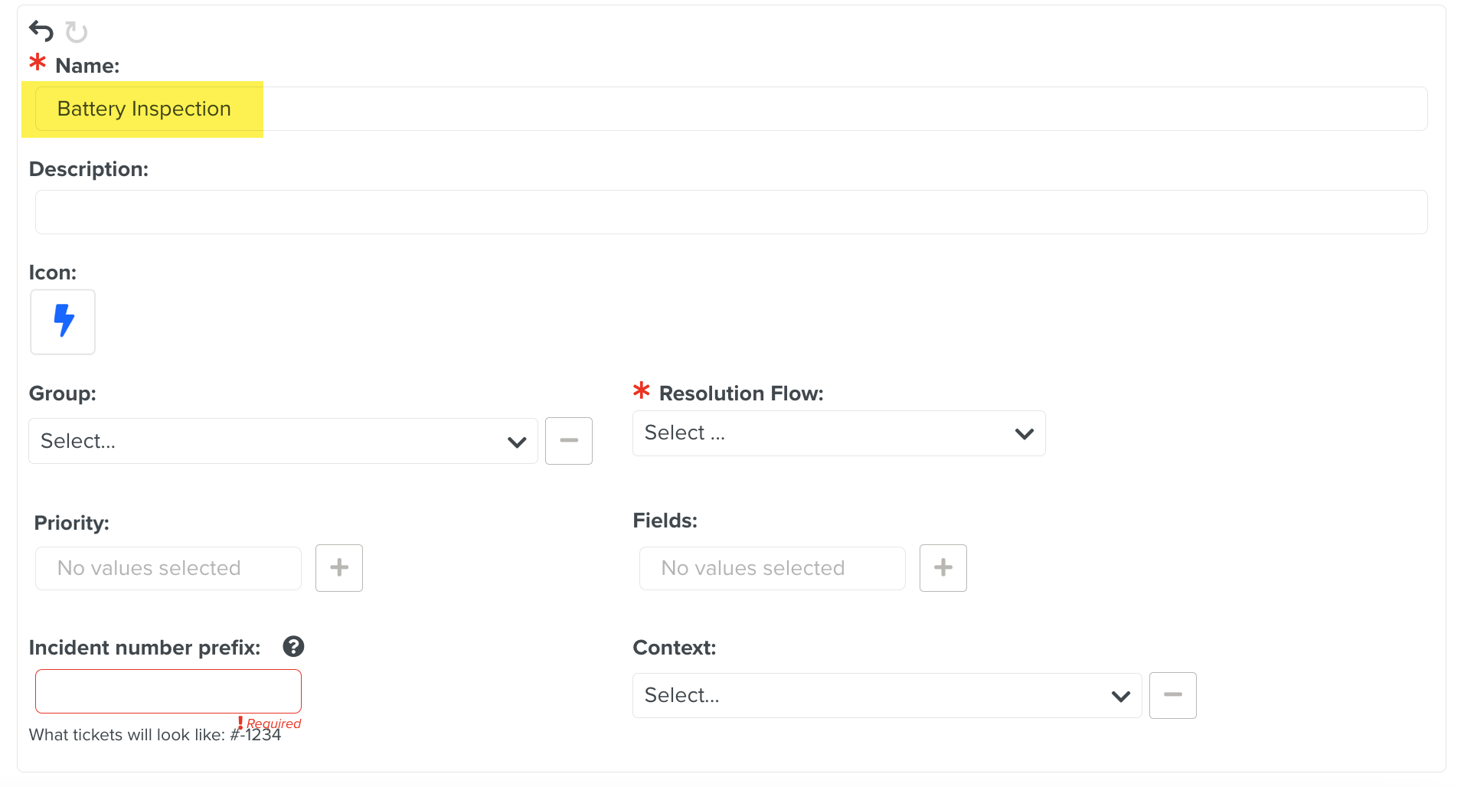Click the minus button next to Context
The height and width of the screenshot is (787, 1464).
tap(1172, 695)
